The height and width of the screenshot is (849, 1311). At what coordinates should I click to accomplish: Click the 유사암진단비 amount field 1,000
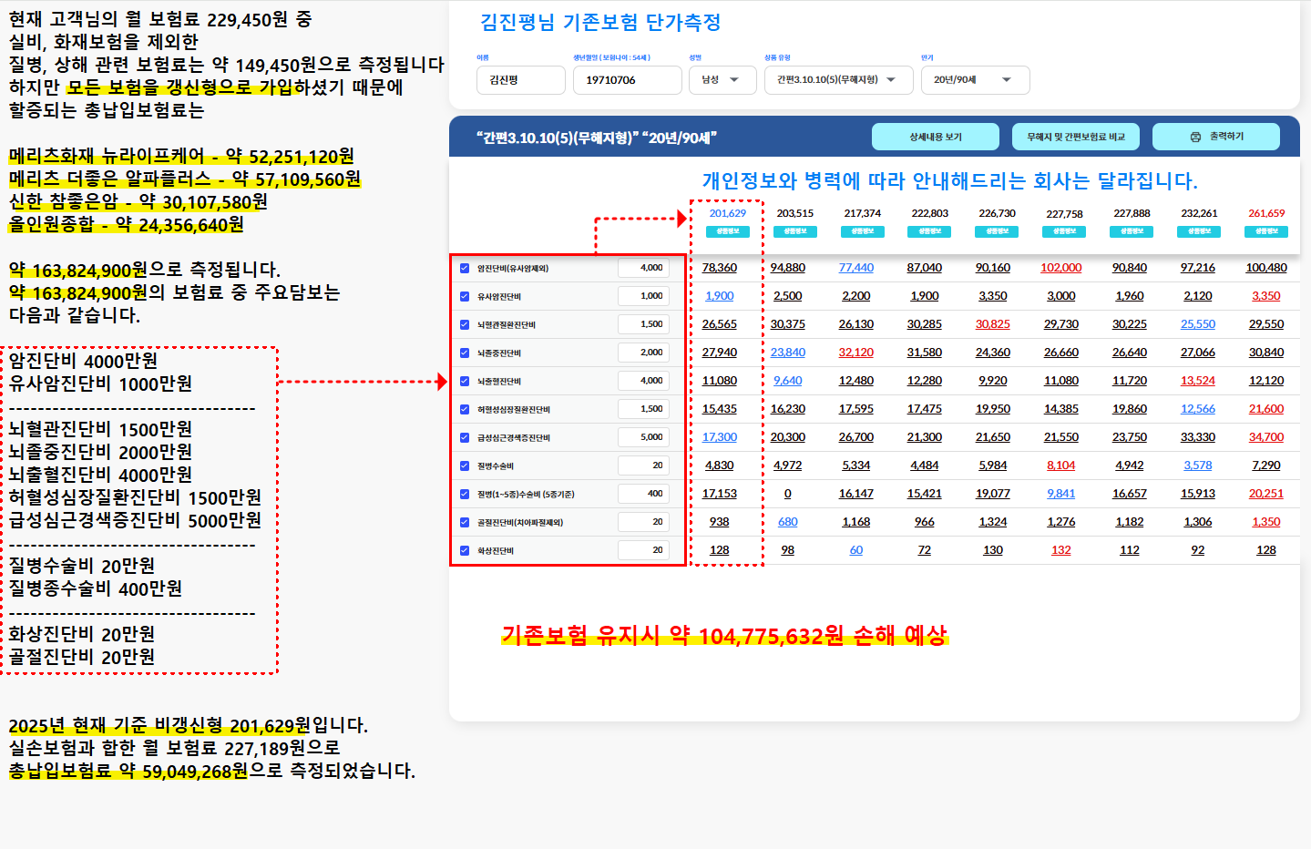[644, 296]
